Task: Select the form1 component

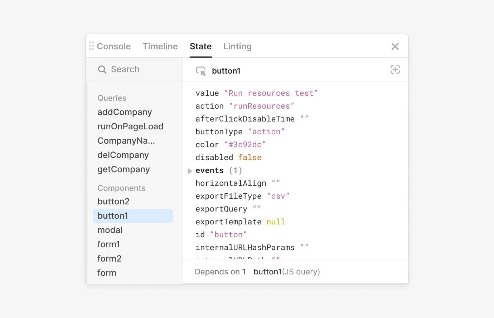Action: click(x=109, y=244)
